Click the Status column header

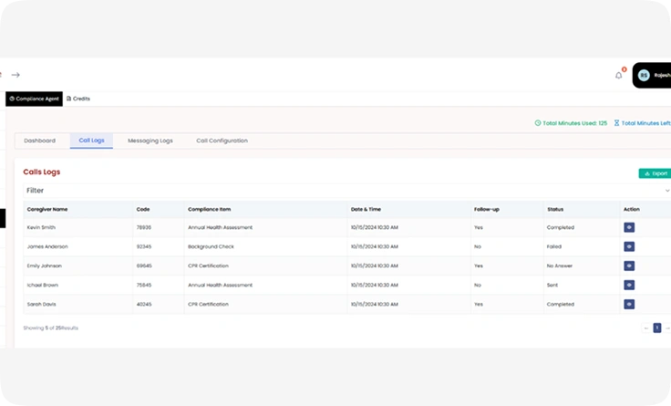pyautogui.click(x=555, y=210)
